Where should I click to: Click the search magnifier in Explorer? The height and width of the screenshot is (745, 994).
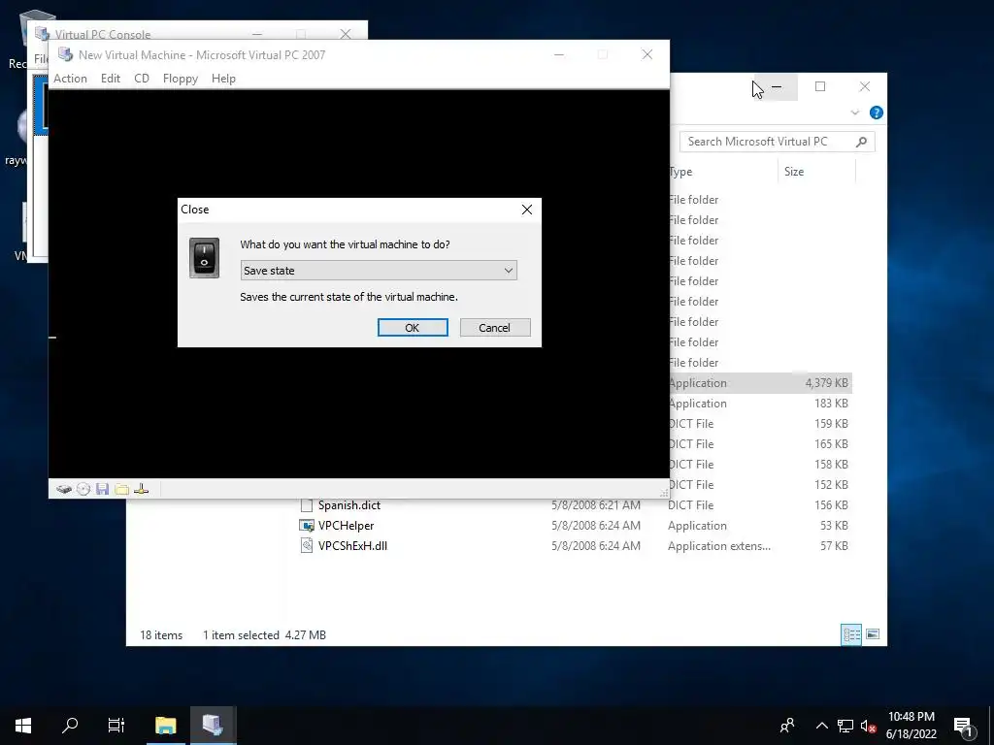(861, 142)
